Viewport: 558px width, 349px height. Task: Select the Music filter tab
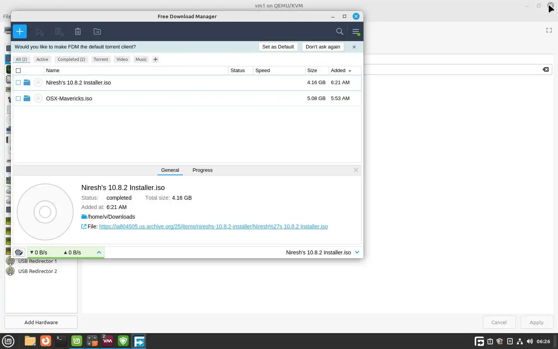tap(141, 59)
